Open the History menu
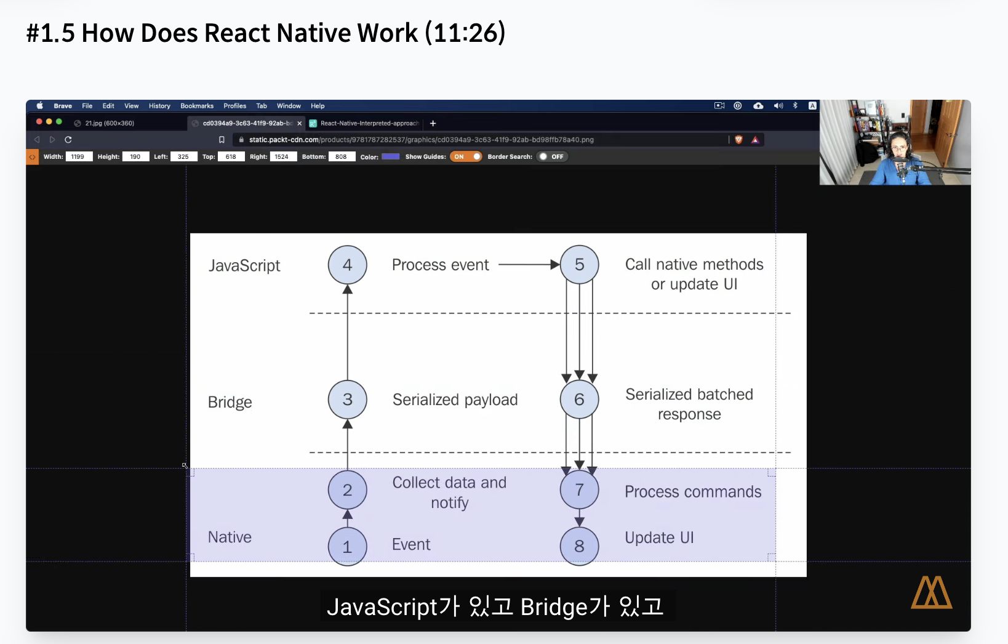 (159, 106)
